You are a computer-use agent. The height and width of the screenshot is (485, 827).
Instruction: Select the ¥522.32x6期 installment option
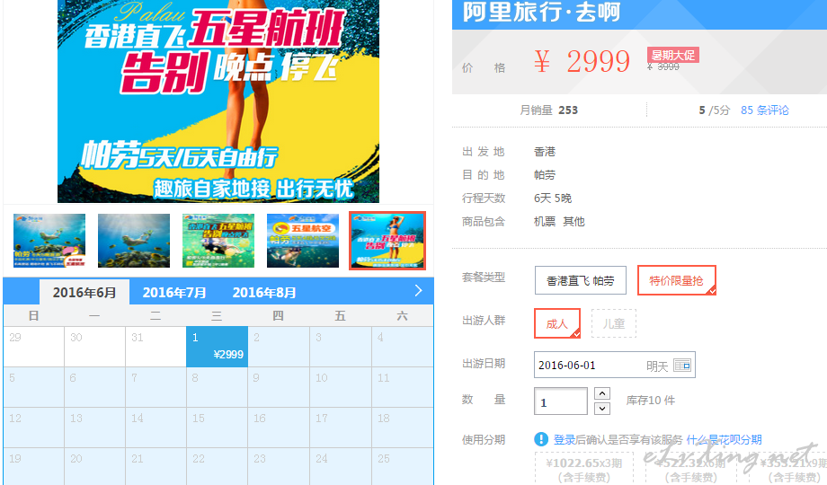click(x=691, y=469)
